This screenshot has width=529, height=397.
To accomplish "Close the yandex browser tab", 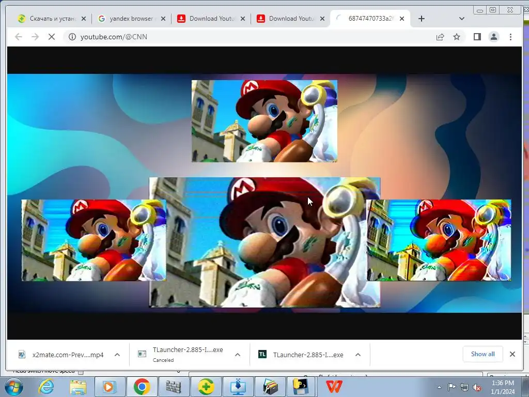I will pyautogui.click(x=163, y=19).
